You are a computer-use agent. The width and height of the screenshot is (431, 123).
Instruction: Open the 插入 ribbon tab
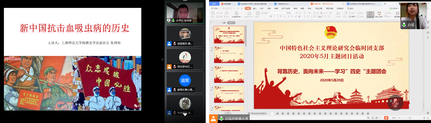(x=255, y=9)
